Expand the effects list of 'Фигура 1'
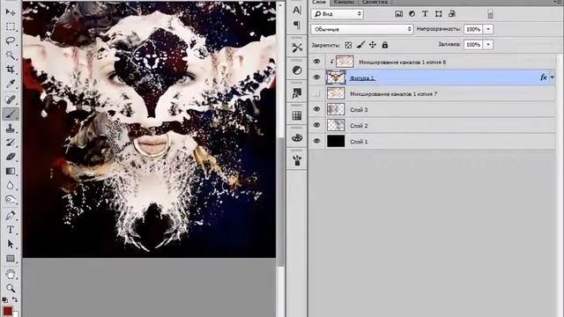Viewport: 564px width, 317px height. tap(553, 77)
